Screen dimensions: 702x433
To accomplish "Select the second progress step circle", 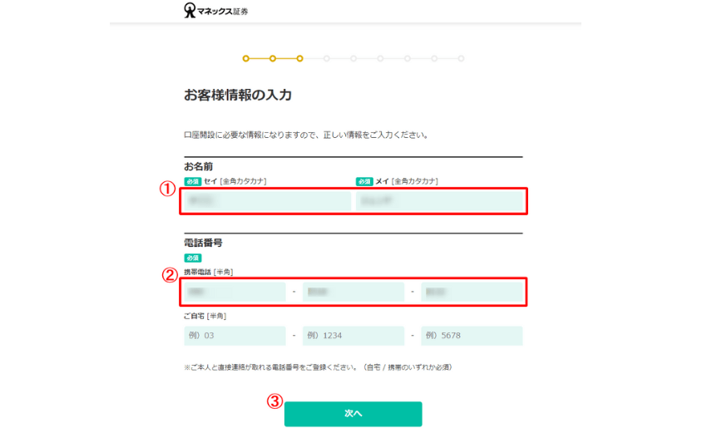I will coord(273,59).
